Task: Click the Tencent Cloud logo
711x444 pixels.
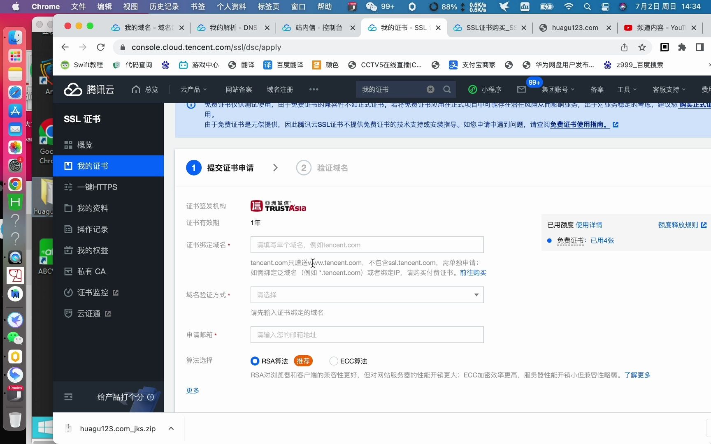Action: (89, 89)
